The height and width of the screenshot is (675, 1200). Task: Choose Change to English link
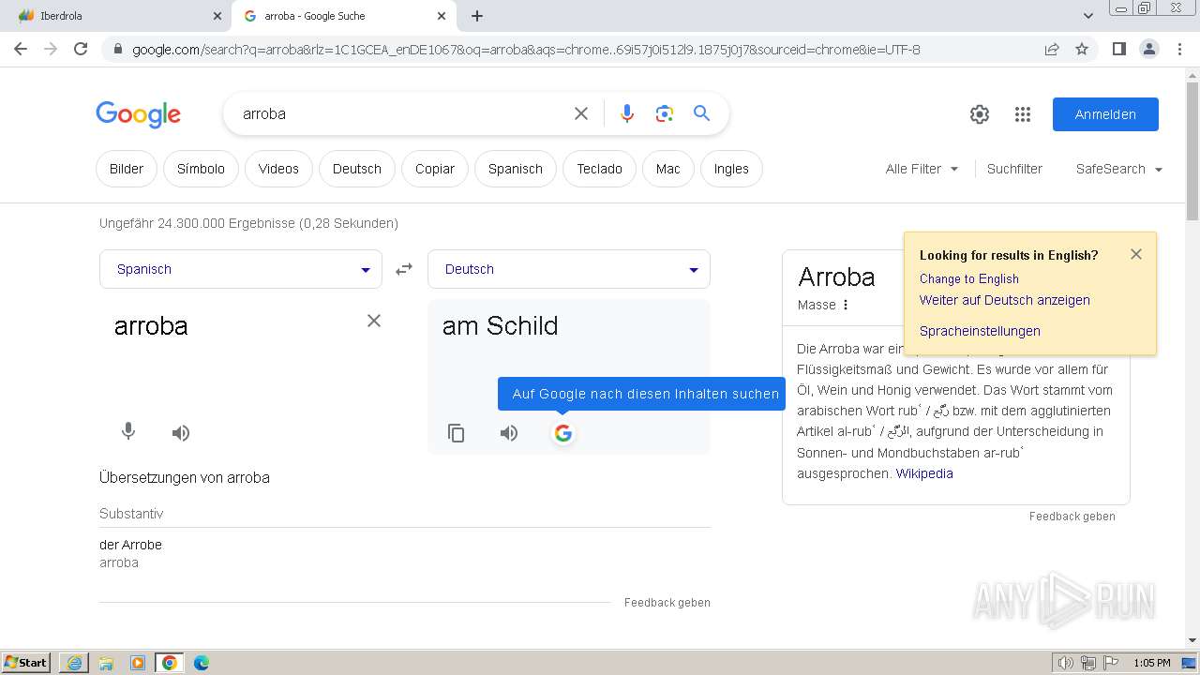[x=968, y=278]
